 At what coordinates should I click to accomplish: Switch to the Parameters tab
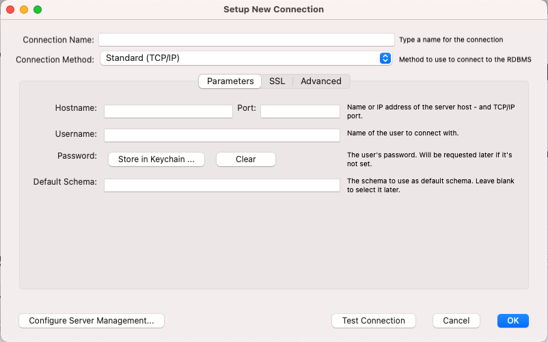[x=230, y=81]
